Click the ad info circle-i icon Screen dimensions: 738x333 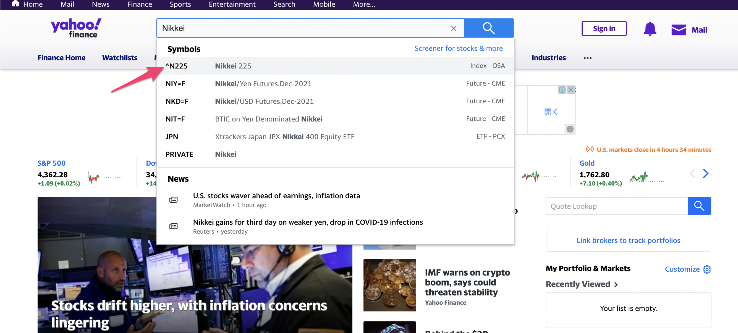tap(562, 89)
